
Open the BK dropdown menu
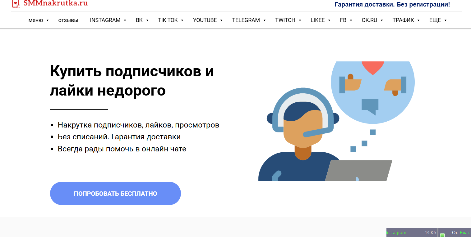point(142,20)
